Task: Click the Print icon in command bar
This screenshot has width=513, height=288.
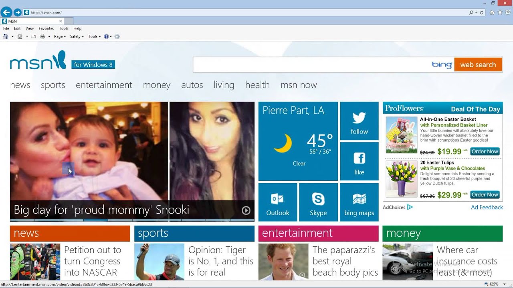Action: (42, 36)
